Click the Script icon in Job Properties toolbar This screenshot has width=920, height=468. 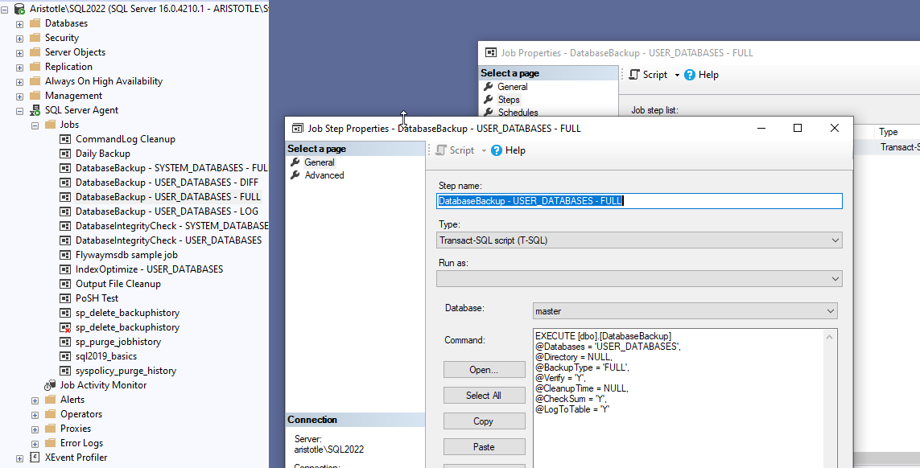click(x=634, y=75)
